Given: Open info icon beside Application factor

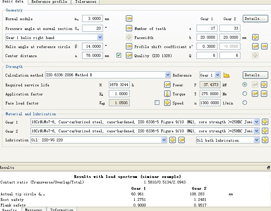Looking at the screenshot, I should click(x=167, y=94).
